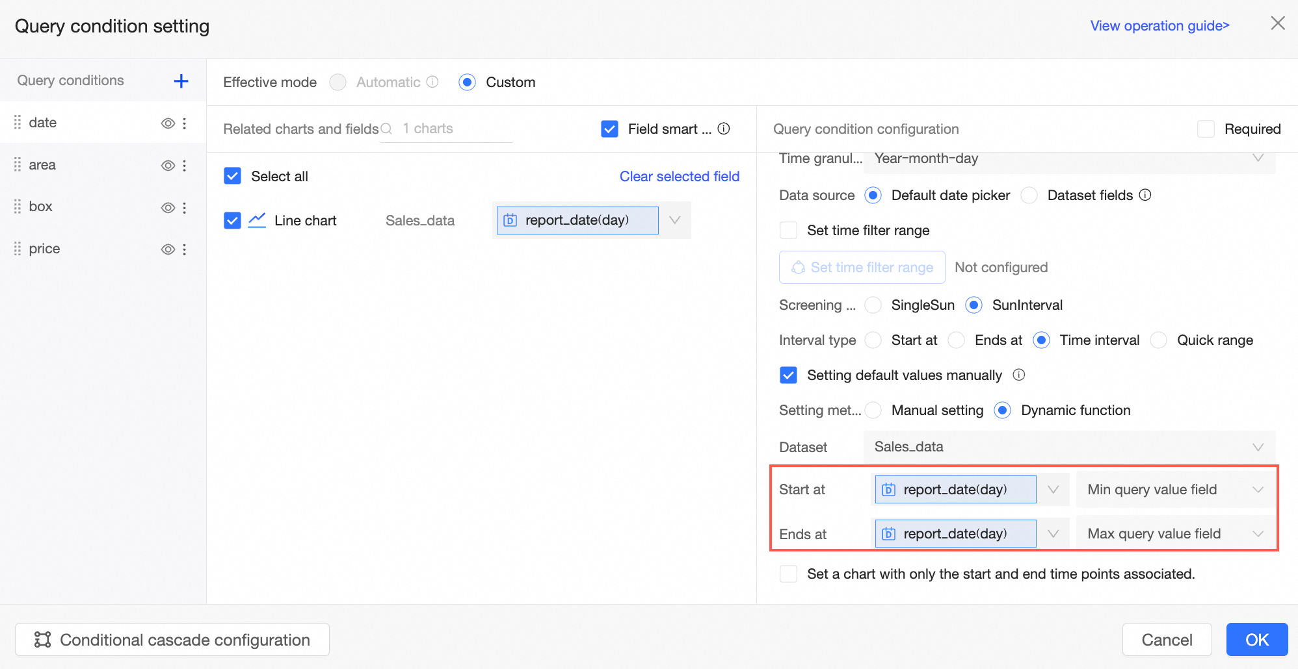
Task: Grab the drag handle of price condition
Action: coord(18,249)
